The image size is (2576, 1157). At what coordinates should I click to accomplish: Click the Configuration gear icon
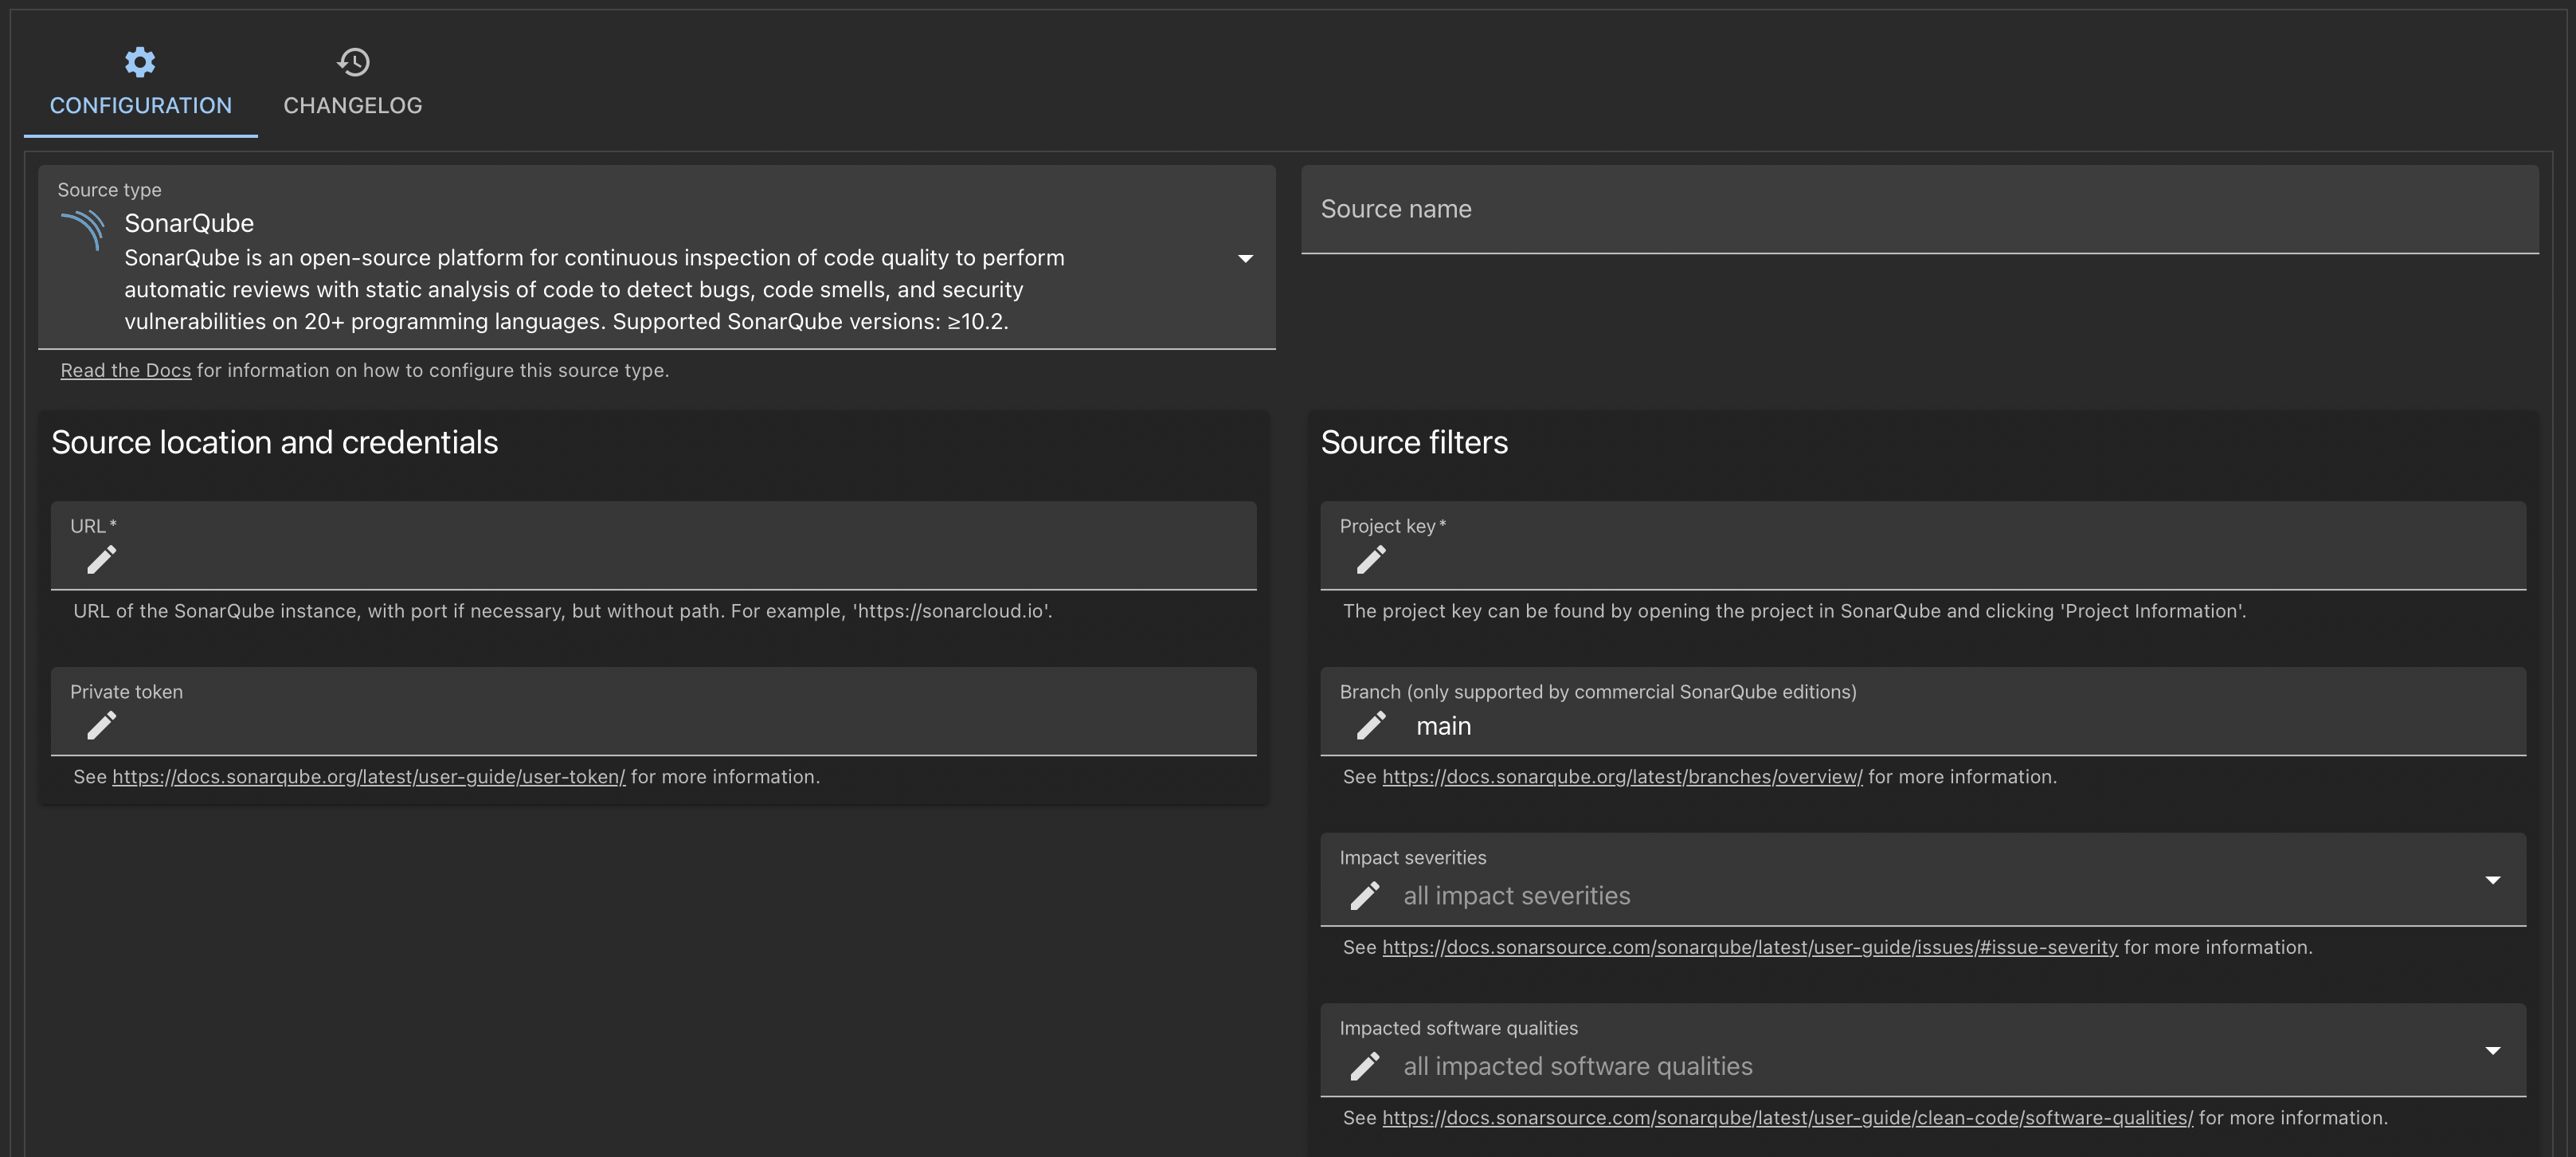click(x=140, y=62)
